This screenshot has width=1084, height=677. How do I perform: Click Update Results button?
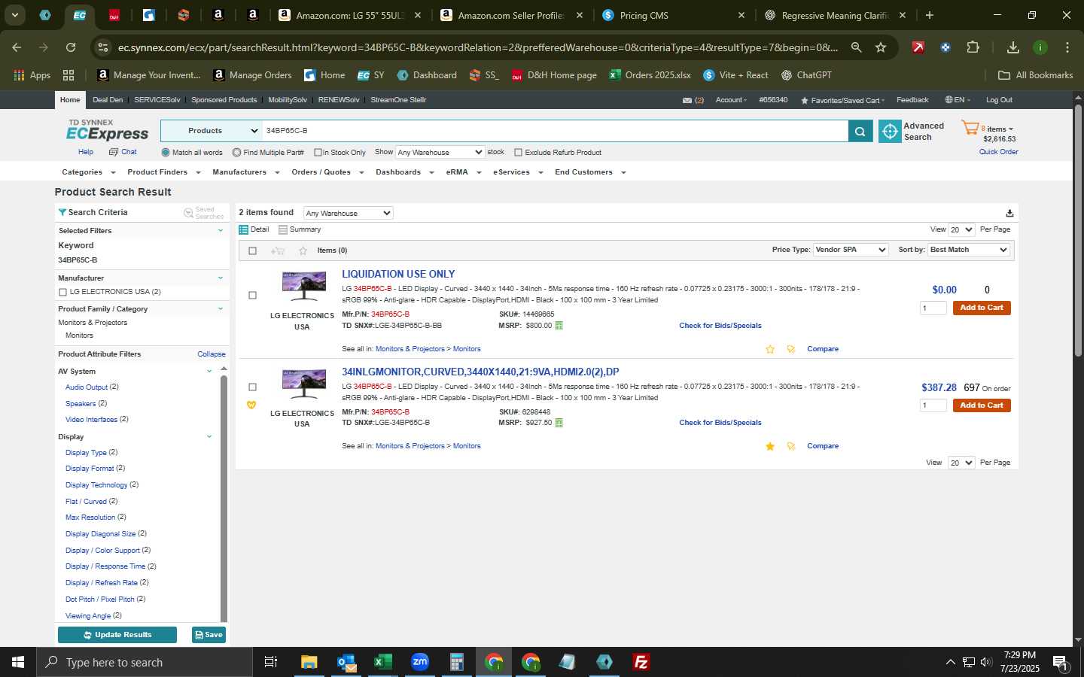pyautogui.click(x=117, y=635)
